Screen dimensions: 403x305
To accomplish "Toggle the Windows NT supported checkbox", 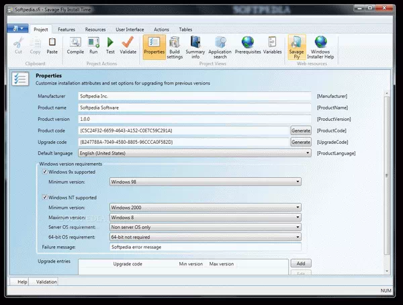I will [45, 198].
